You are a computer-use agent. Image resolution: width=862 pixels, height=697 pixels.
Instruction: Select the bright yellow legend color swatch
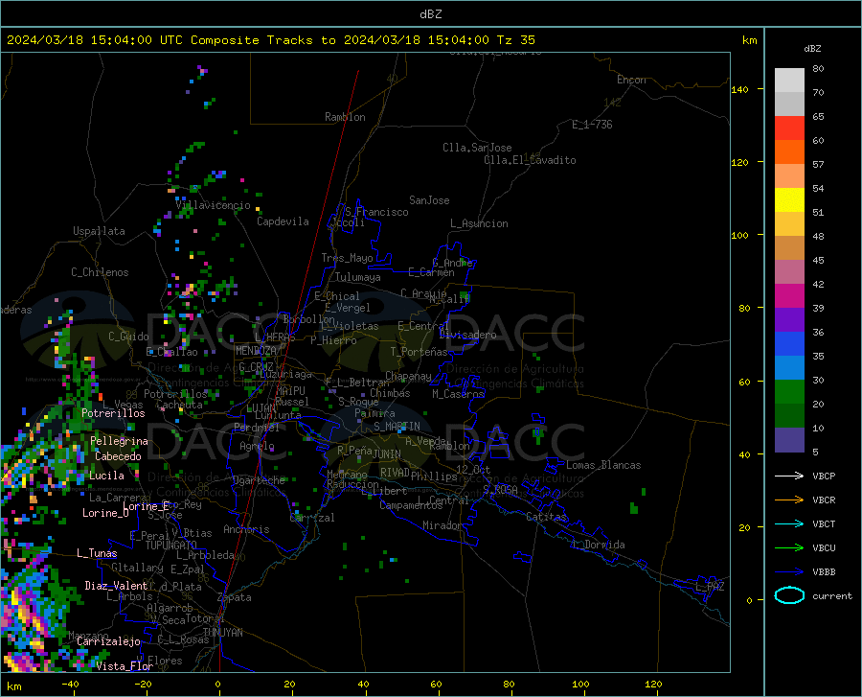tap(789, 200)
